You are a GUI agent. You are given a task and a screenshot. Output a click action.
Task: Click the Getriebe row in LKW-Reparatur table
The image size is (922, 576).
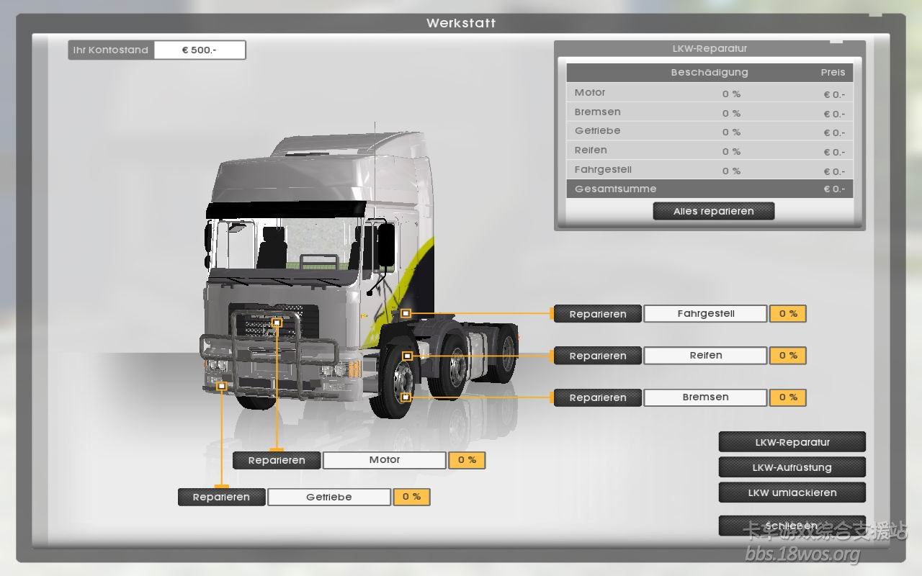point(710,132)
